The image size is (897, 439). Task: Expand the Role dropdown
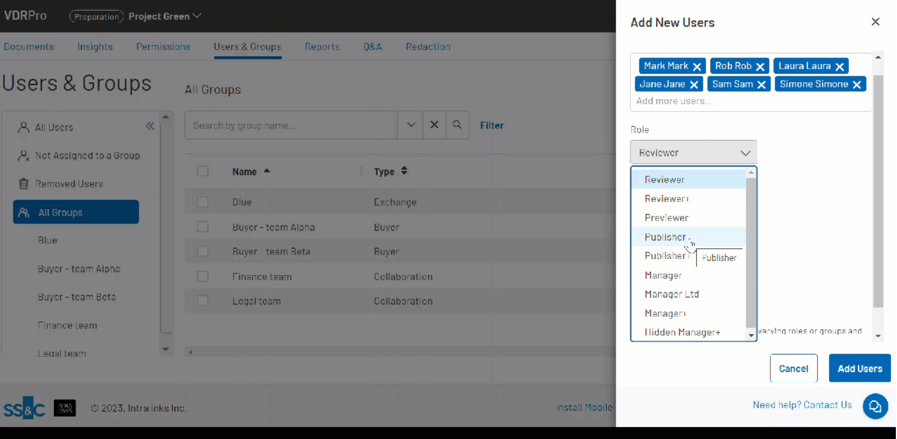pos(693,153)
